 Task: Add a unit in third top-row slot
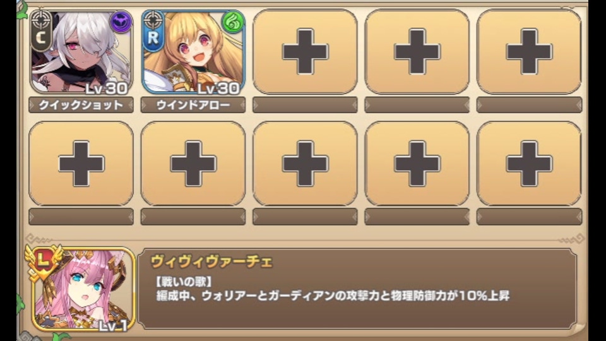[305, 52]
